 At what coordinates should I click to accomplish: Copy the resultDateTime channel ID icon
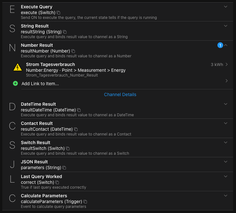pos(79,110)
